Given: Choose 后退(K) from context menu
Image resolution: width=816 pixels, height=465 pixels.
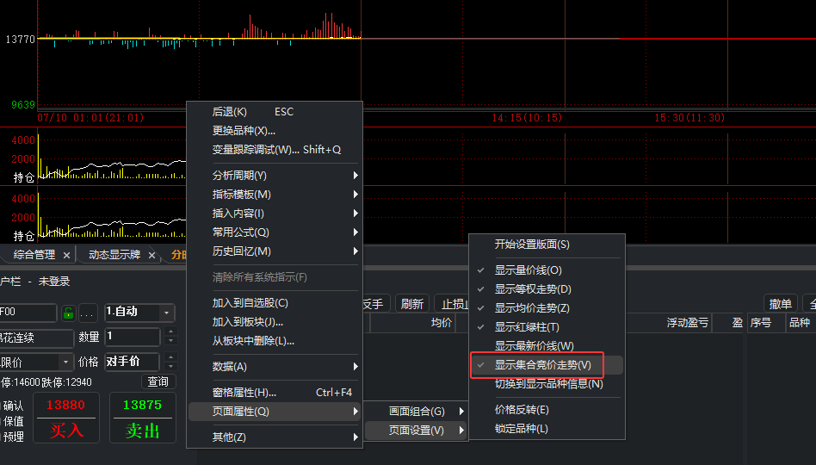Looking at the screenshot, I should click(275, 112).
